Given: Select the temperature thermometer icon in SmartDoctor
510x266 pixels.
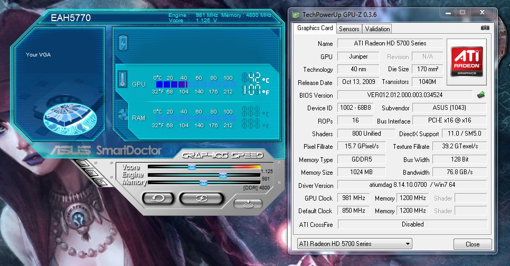Looking at the screenshot, I should pyautogui.click(x=122, y=79).
